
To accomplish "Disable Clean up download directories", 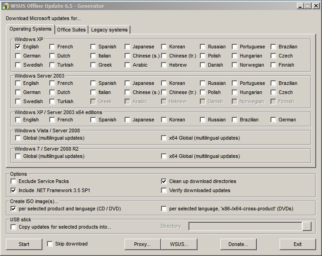I will tap(164, 181).
